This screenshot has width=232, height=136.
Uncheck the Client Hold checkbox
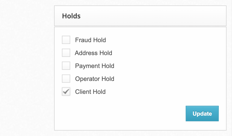pyautogui.click(x=66, y=92)
